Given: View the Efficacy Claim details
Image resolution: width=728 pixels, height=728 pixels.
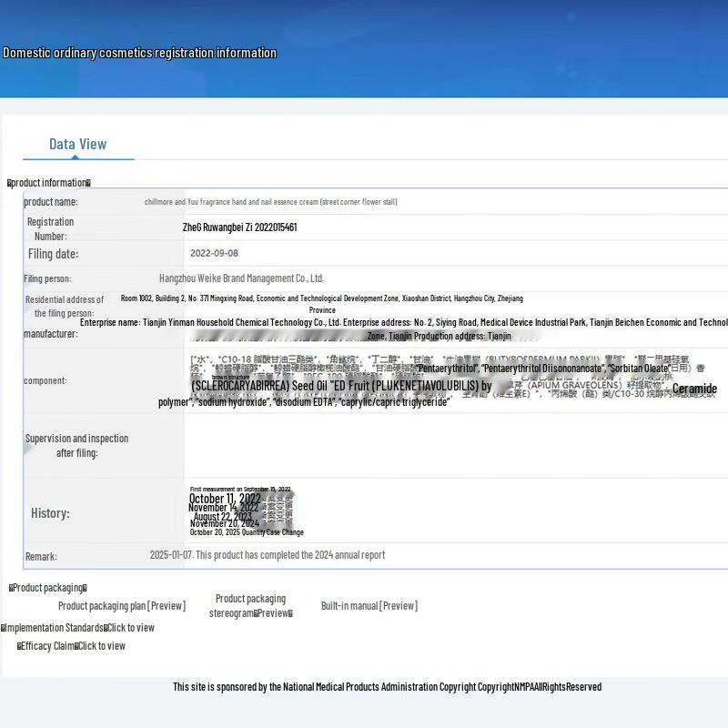Looking at the screenshot, I should pyautogui.click(x=102, y=646).
